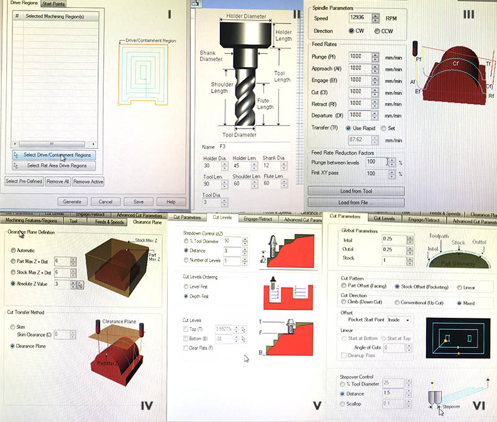Click the Stepover Distance input field
Screen dimensions: 497x422
[x=393, y=393]
